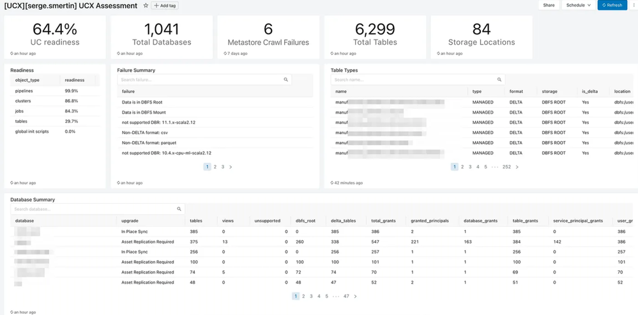Sort Failure Summary by failure column header

(x=215, y=91)
